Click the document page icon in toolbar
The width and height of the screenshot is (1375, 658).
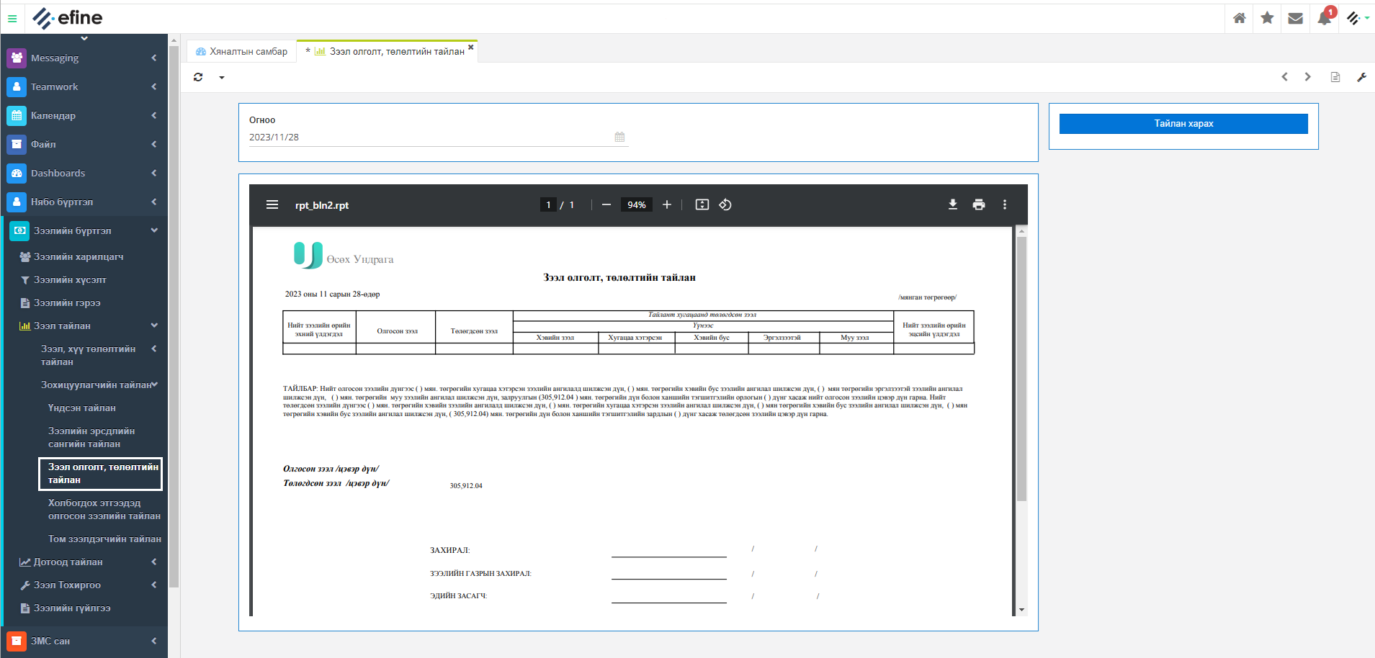pyautogui.click(x=1335, y=77)
